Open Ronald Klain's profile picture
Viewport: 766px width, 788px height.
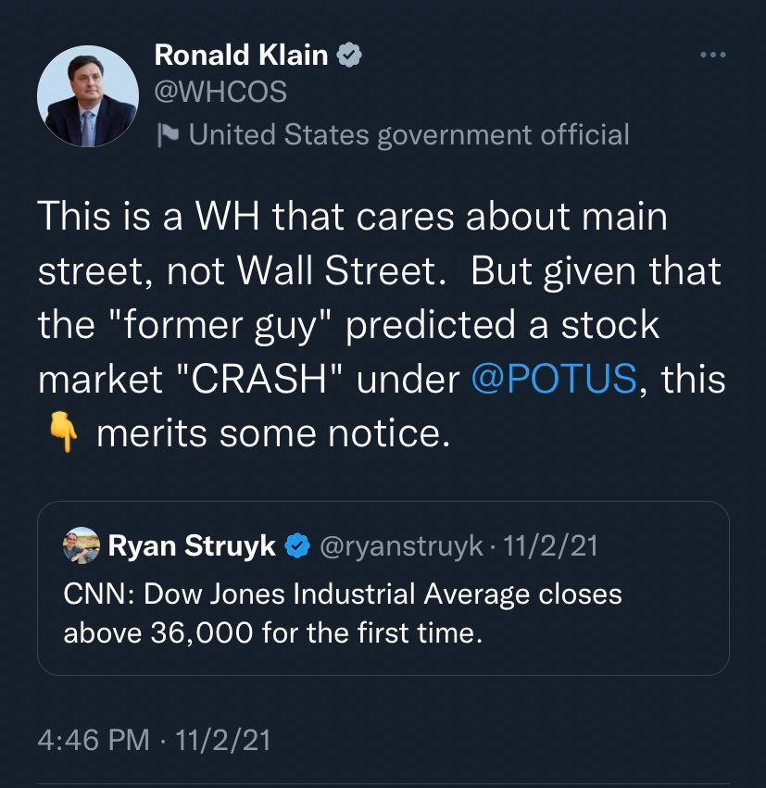coord(88,95)
